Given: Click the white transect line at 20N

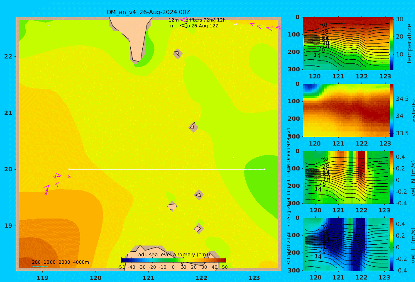Looking at the screenshot, I should click(167, 169).
